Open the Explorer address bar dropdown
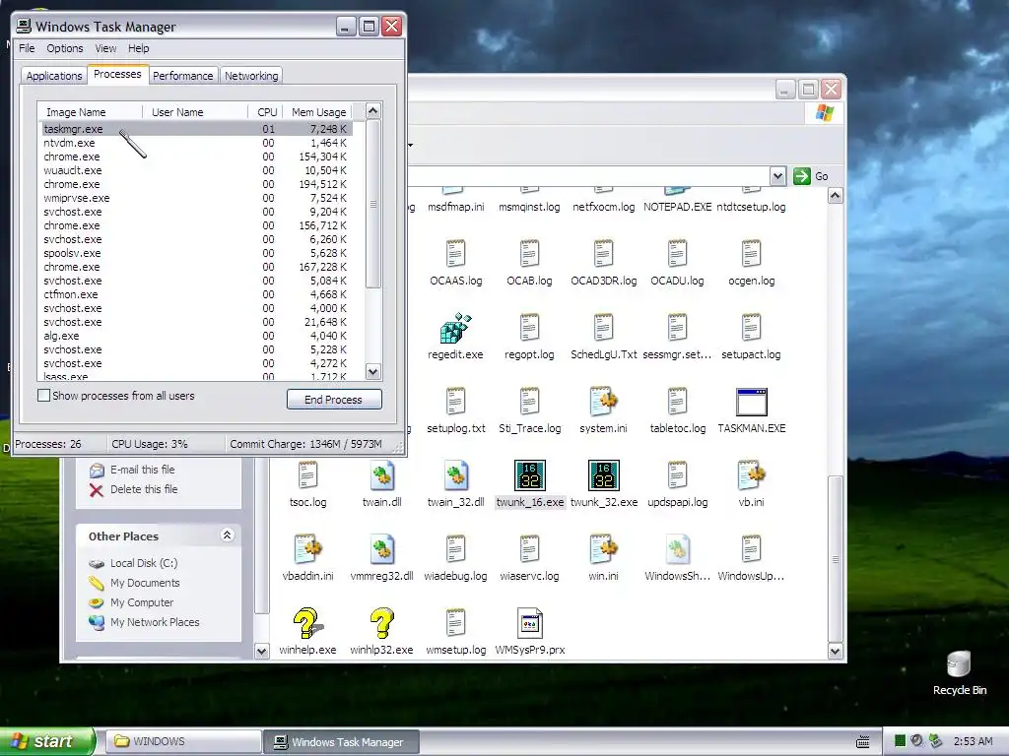This screenshot has height=756, width=1009. (x=777, y=176)
